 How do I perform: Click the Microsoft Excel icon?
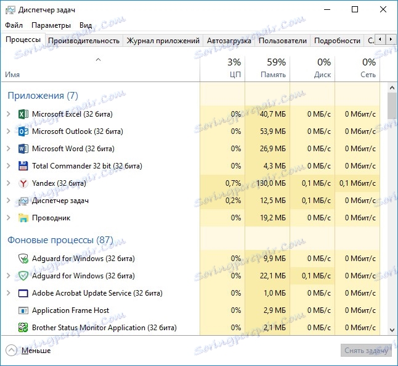point(23,114)
